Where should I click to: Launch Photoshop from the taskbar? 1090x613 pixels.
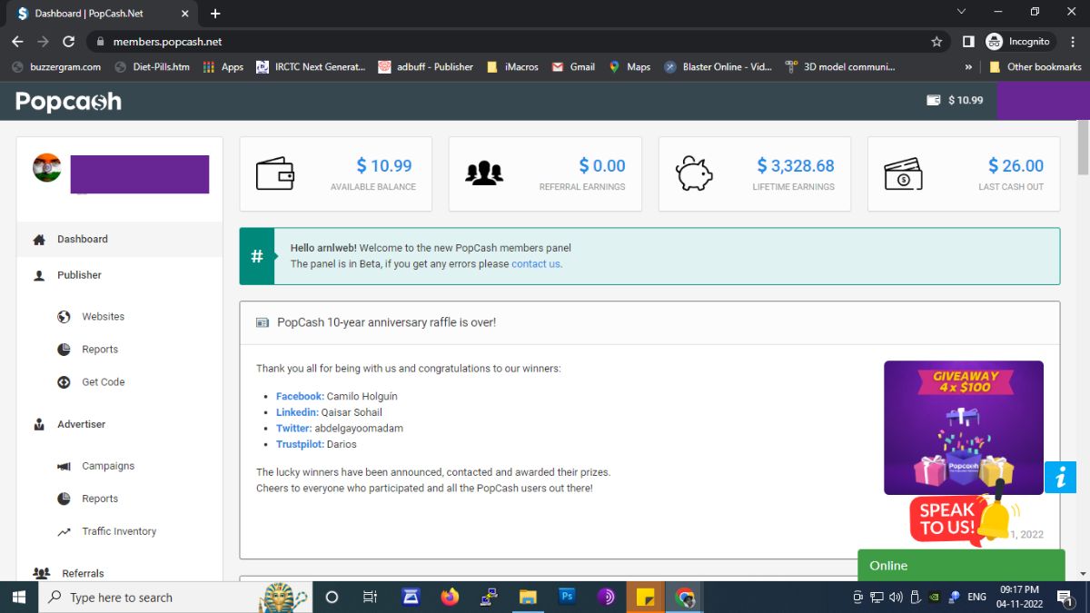567,597
